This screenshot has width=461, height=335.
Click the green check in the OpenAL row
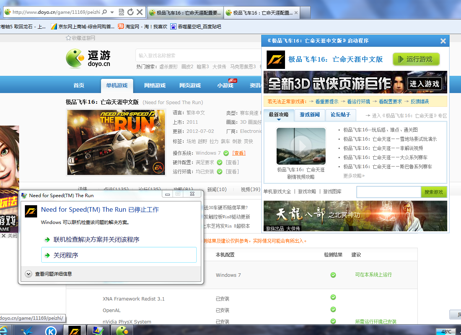333,309
